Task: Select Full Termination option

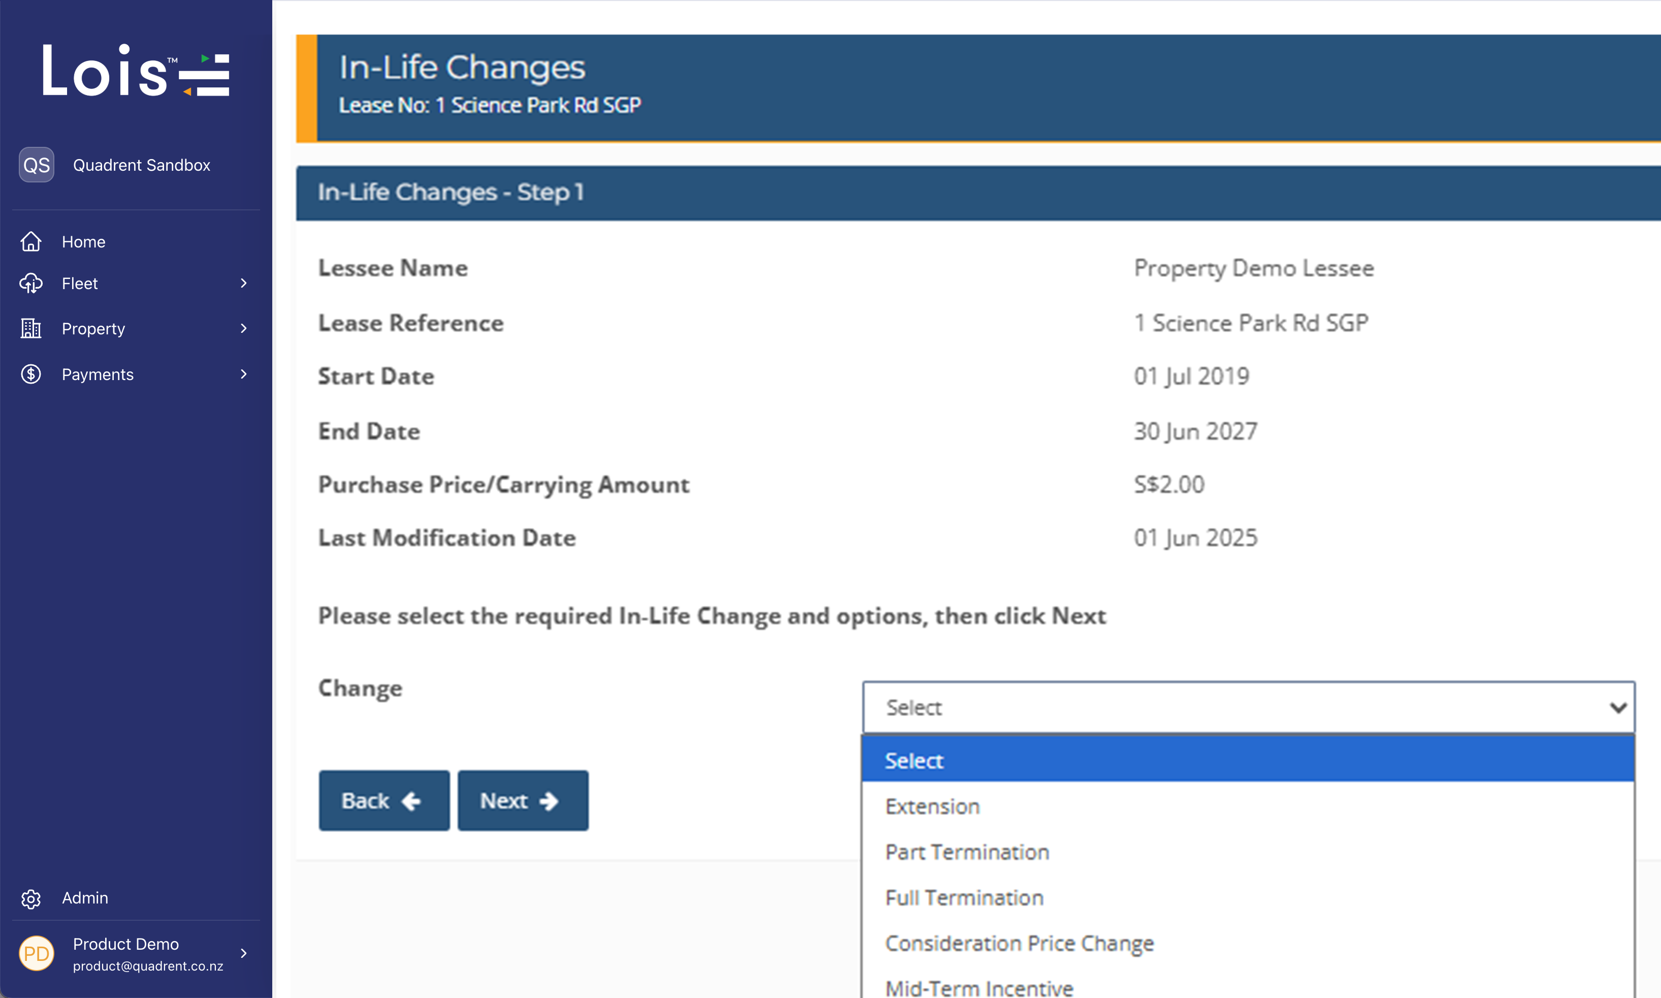Action: tap(964, 898)
